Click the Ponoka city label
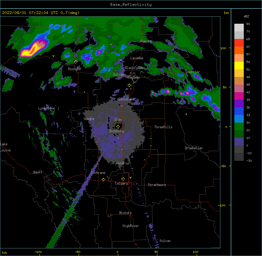This screenshot has height=256, width=262. (146, 41)
